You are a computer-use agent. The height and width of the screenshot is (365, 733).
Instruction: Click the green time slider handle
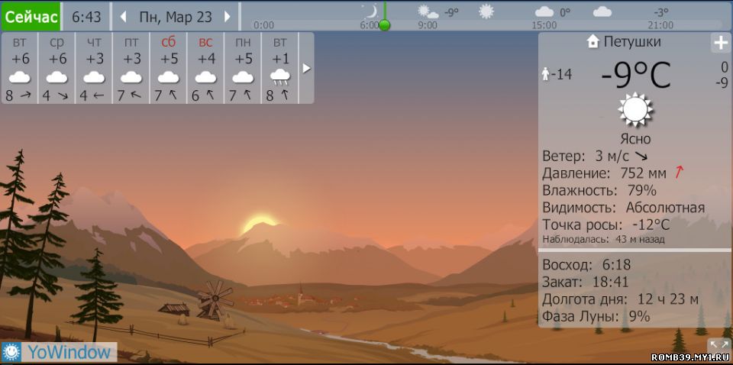pyautogui.click(x=385, y=24)
